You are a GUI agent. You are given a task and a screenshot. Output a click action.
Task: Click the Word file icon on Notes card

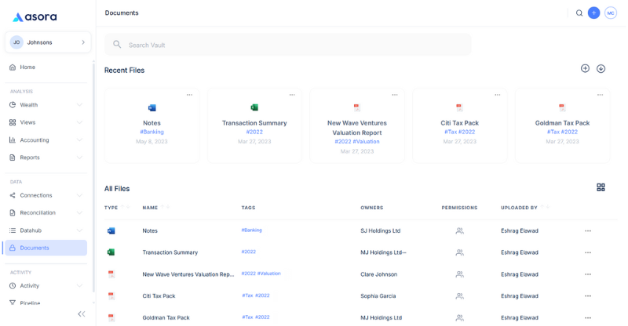click(x=152, y=107)
